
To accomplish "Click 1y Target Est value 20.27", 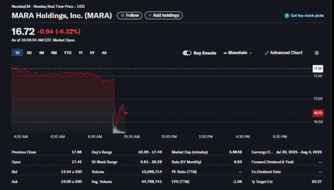I will pos(317,181).
